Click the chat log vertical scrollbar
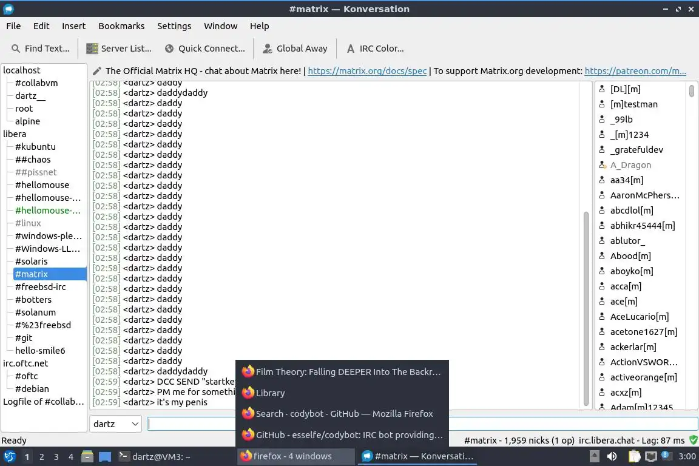This screenshot has height=466, width=699. click(x=586, y=309)
